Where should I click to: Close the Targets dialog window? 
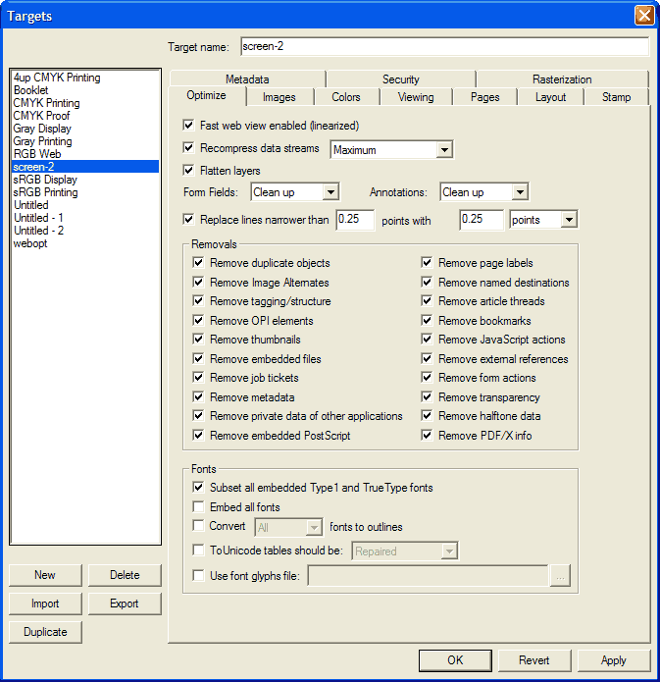pyautogui.click(x=643, y=15)
